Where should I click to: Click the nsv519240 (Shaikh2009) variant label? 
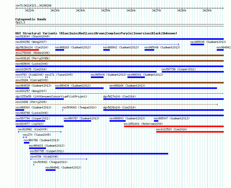click(33, 36)
